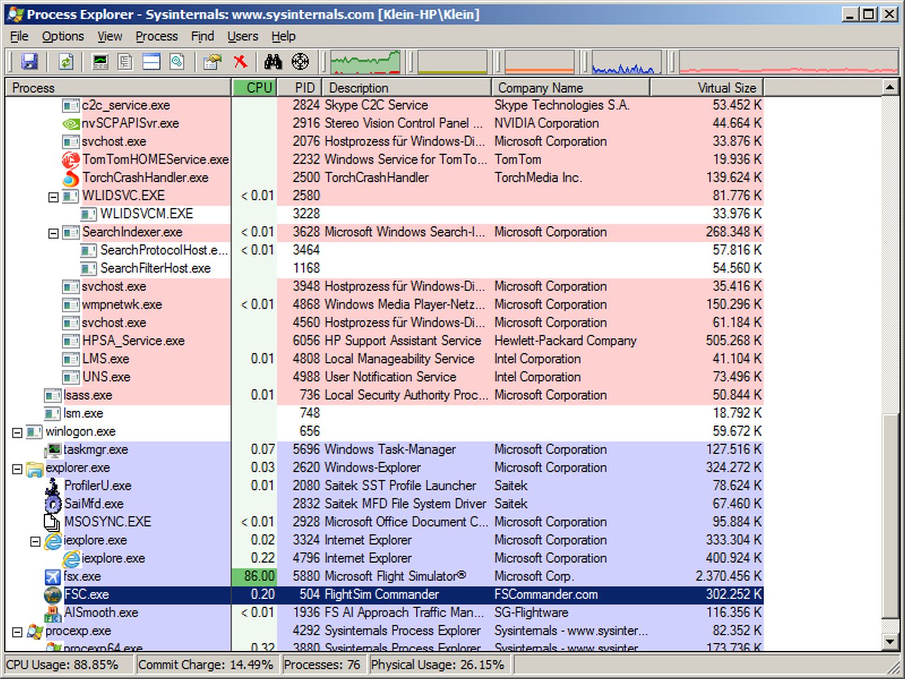Toggle Show Process Tree toolbar icon

pos(126,62)
